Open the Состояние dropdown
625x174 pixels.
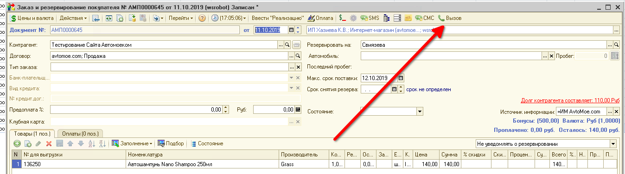(420, 112)
